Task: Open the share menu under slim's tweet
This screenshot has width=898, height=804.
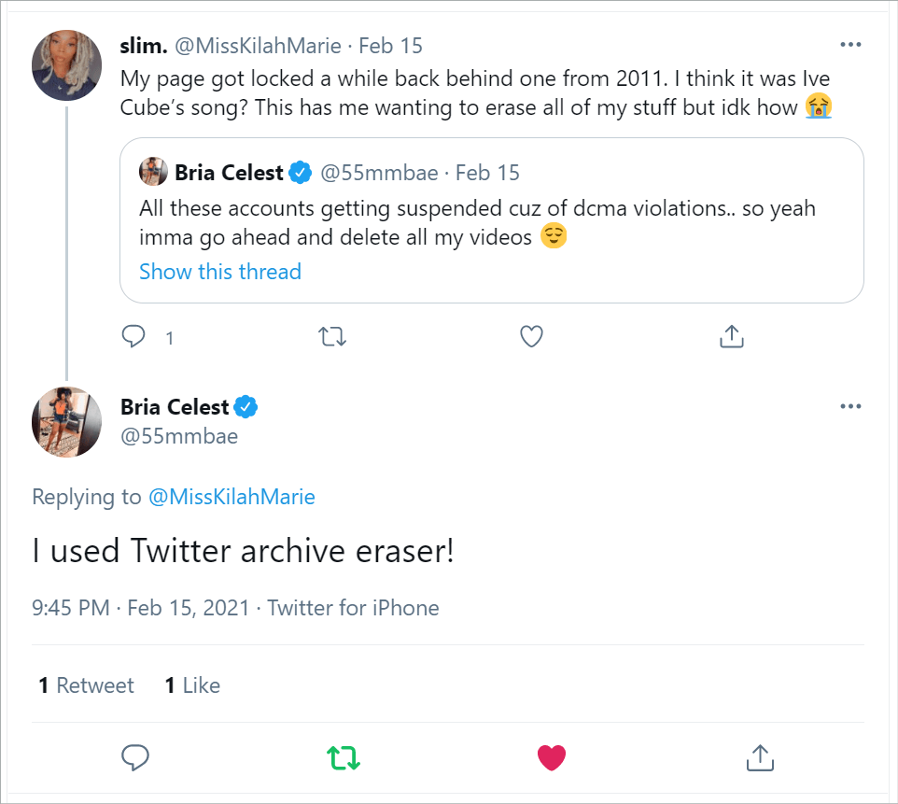Action: coord(732,335)
